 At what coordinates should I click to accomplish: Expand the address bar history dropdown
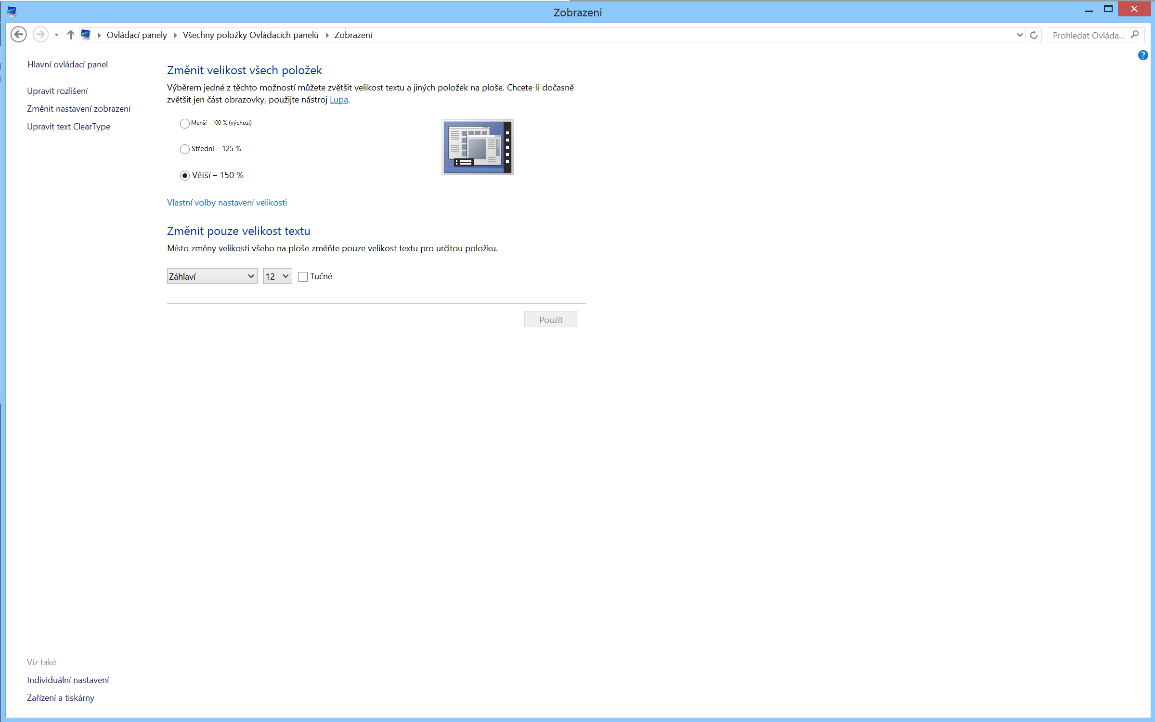[1019, 35]
